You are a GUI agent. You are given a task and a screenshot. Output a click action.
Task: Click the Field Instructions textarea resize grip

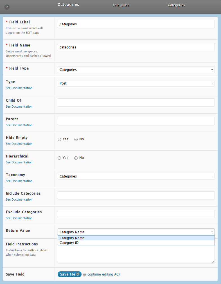[x=213, y=262]
